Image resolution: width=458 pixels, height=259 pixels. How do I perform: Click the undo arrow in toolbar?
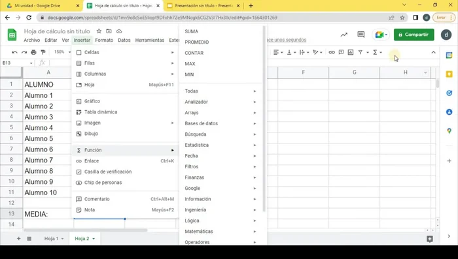tap(14, 52)
